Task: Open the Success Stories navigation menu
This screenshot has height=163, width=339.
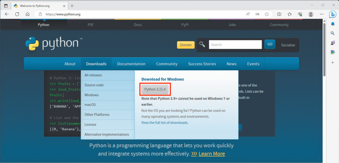Action: pos(202,64)
